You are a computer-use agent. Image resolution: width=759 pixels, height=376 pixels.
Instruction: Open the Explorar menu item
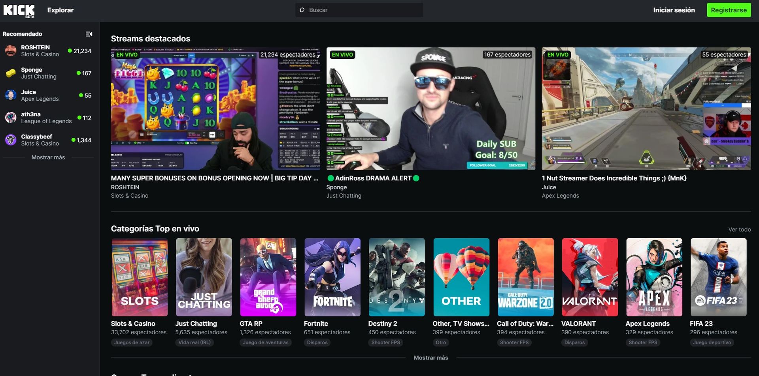coord(60,10)
